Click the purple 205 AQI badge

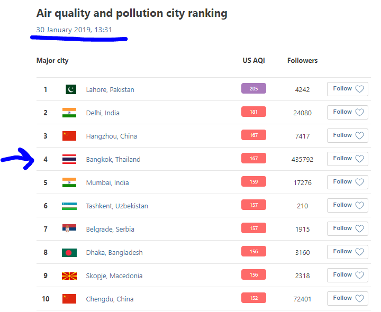coord(253,89)
